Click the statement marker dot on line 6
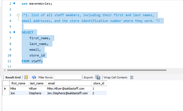Image resolution: width=183 pixels, height=111 pixels. coord(14,32)
